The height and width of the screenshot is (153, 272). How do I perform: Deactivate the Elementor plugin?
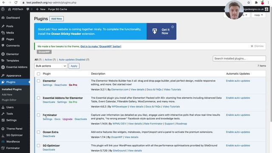point(60,85)
